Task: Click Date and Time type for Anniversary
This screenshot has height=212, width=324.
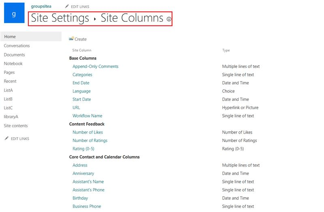Action: 236,174
